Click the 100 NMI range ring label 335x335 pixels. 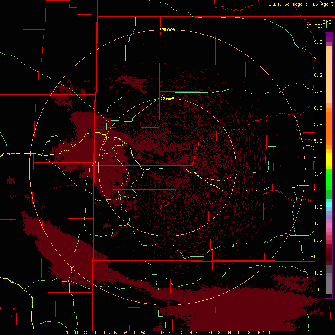click(167, 29)
